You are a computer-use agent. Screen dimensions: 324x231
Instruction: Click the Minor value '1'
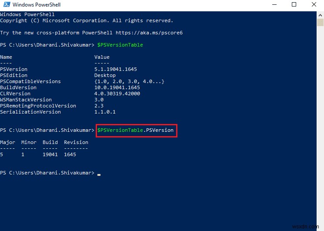click(x=23, y=154)
